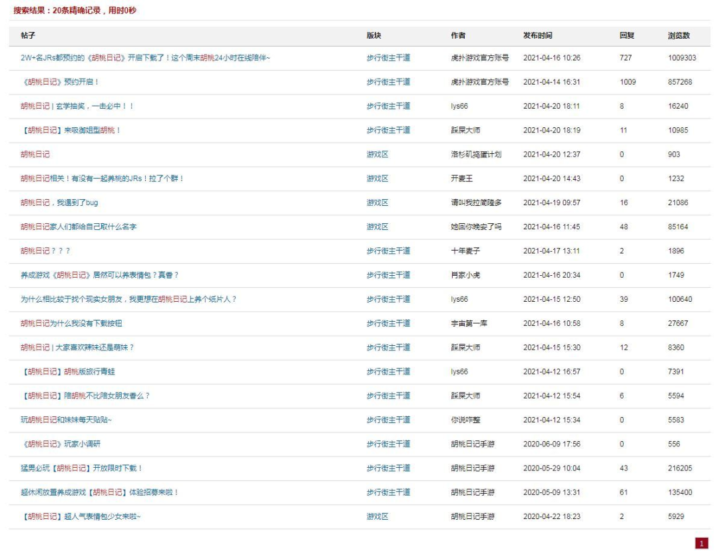Click the '作者' column header
The width and height of the screenshot is (719, 551).
pyautogui.click(x=458, y=36)
